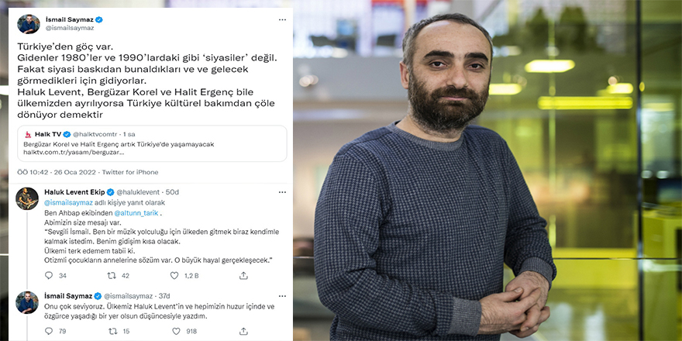This screenshot has height=341, width=682.
Task: Open the Haluk Levent Ekip account name
Action: click(x=74, y=192)
